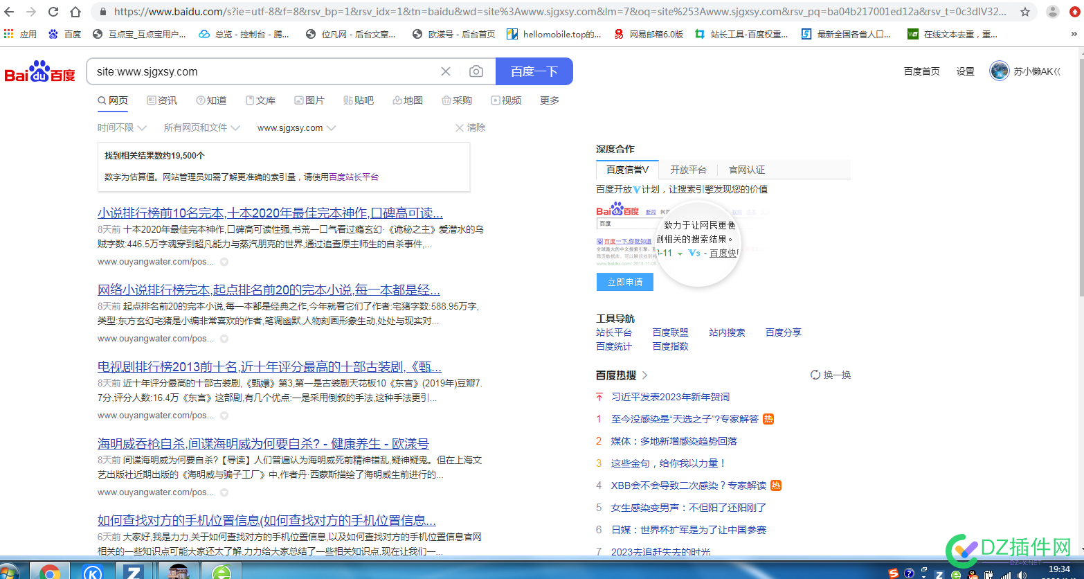Screen dimensions: 1084x579
Task: Open the Z app on the taskbar
Action: point(134,572)
